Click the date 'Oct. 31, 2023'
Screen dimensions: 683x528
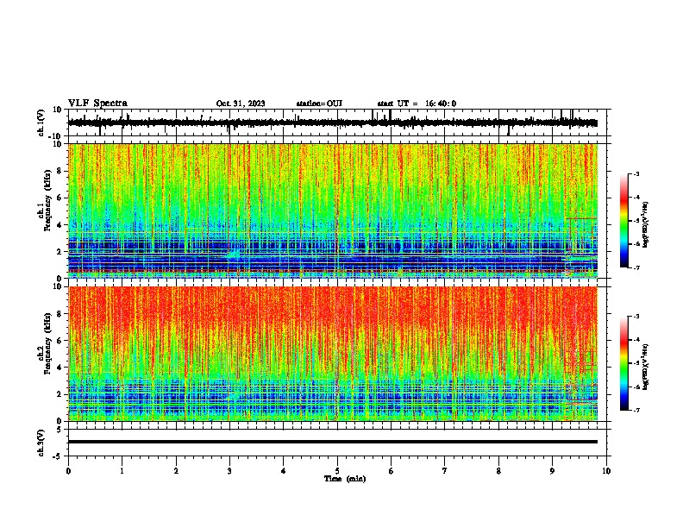click(x=241, y=104)
